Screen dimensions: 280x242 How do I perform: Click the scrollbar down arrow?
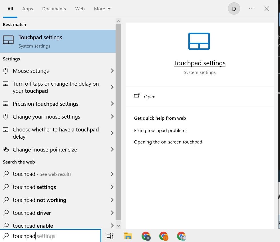click(118, 226)
